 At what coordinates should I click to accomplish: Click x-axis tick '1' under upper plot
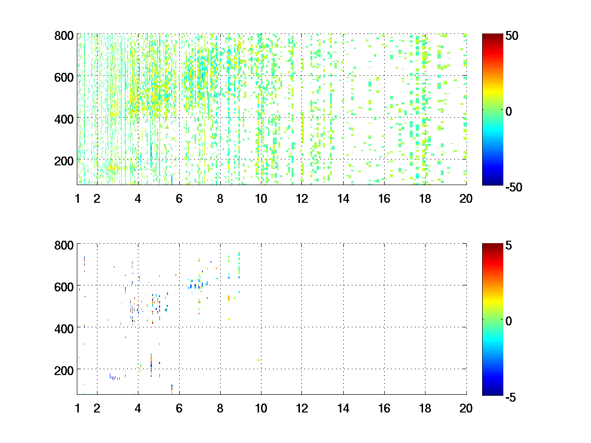pos(77,199)
